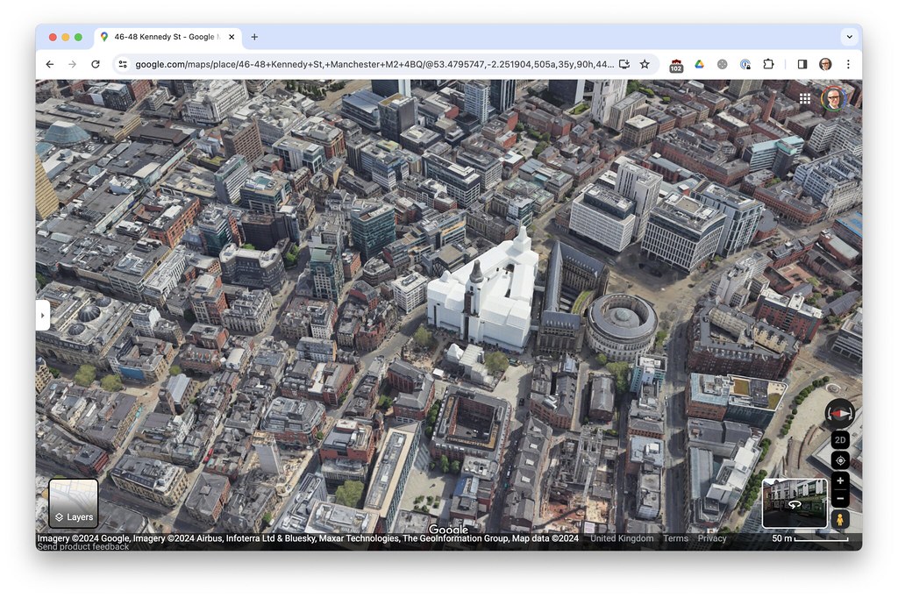Click the Send product feedback link
Image resolution: width=898 pixels, height=598 pixels.
tap(83, 547)
